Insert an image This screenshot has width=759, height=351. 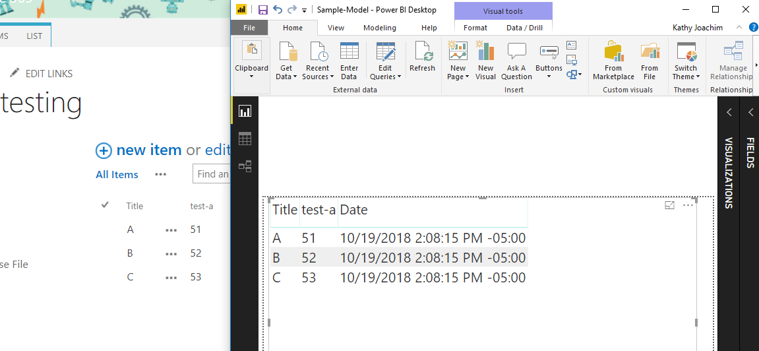tap(572, 59)
